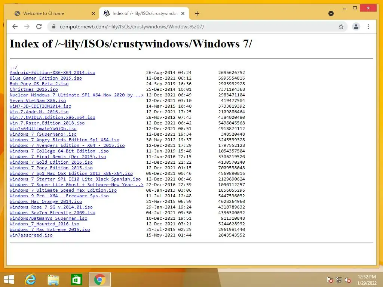
Task: Open File Explorer from taskbar
Action: point(53,280)
